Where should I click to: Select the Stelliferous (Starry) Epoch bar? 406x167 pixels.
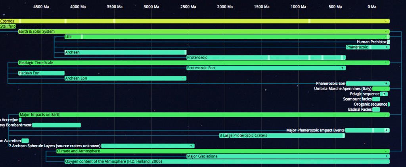(x=8, y=27)
